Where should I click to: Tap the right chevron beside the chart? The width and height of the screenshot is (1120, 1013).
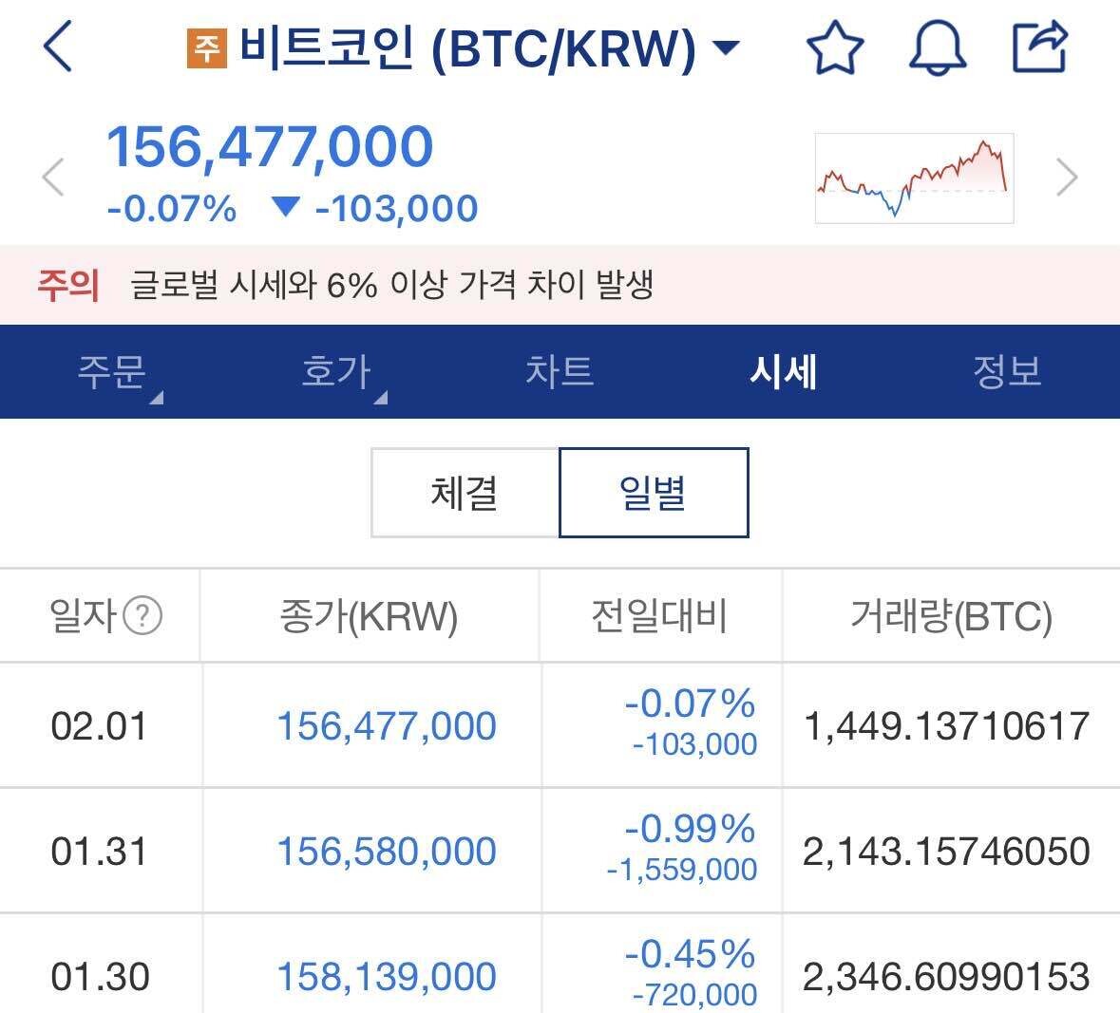point(1064,178)
